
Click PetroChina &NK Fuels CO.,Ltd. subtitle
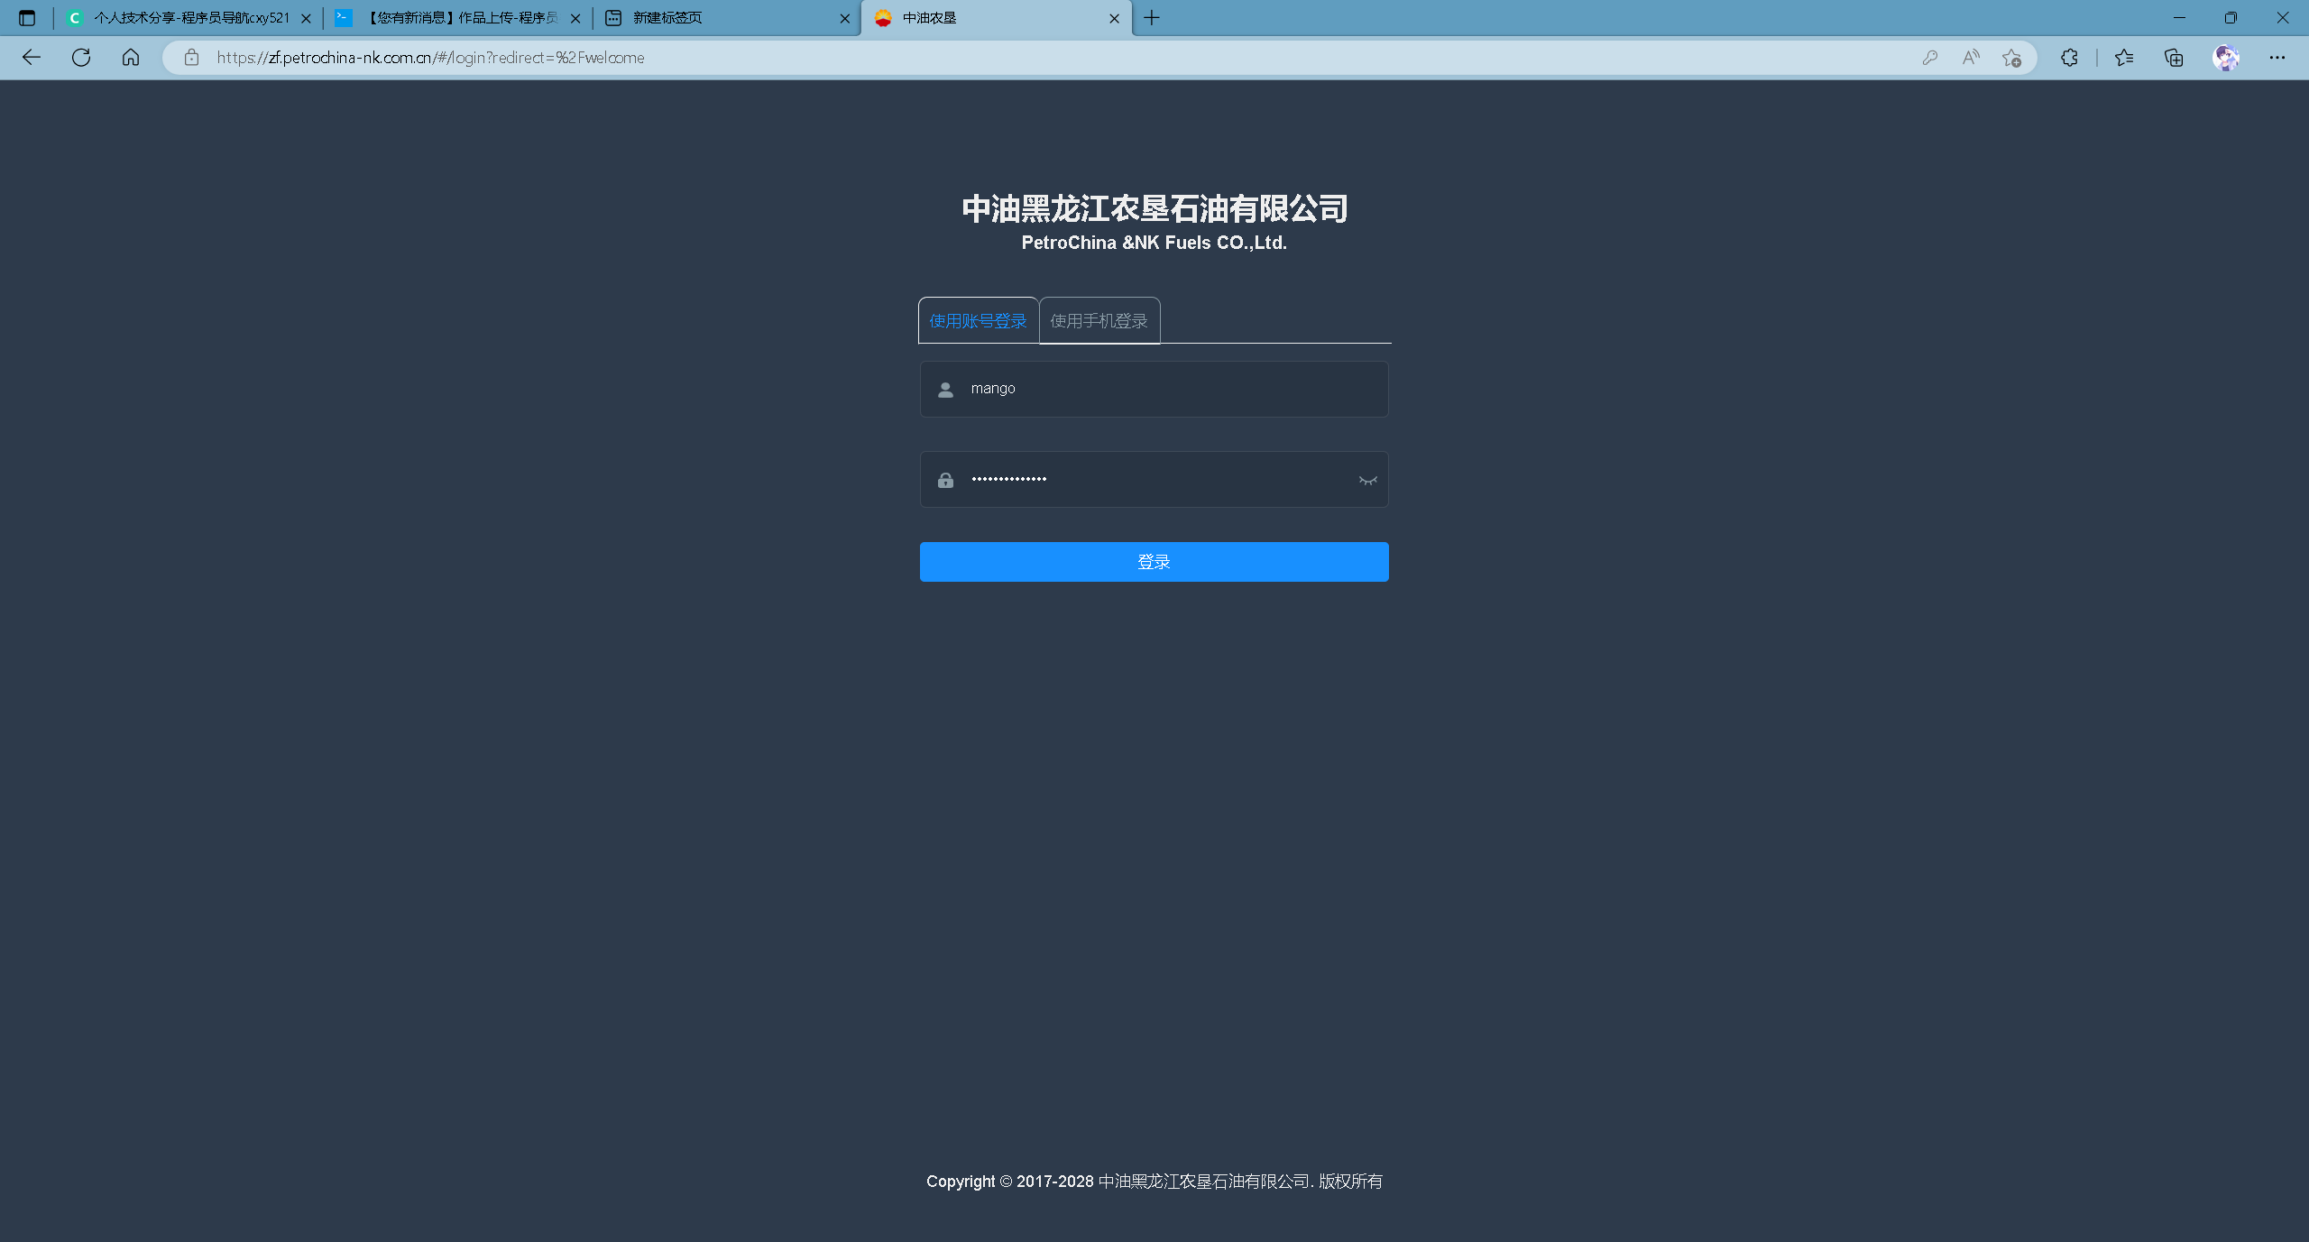click(x=1154, y=243)
